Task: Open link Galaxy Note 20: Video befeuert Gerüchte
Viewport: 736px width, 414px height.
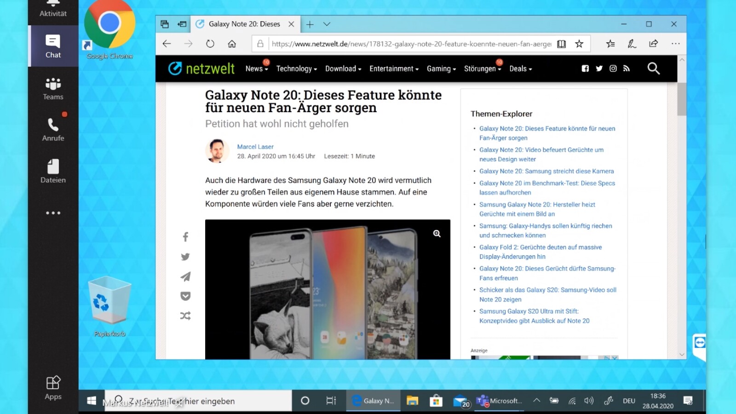Action: coord(541,155)
